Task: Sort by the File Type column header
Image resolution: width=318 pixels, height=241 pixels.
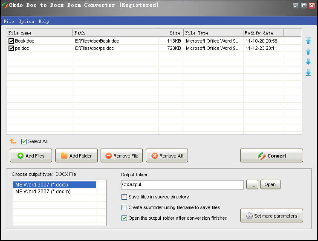Action: coord(214,33)
